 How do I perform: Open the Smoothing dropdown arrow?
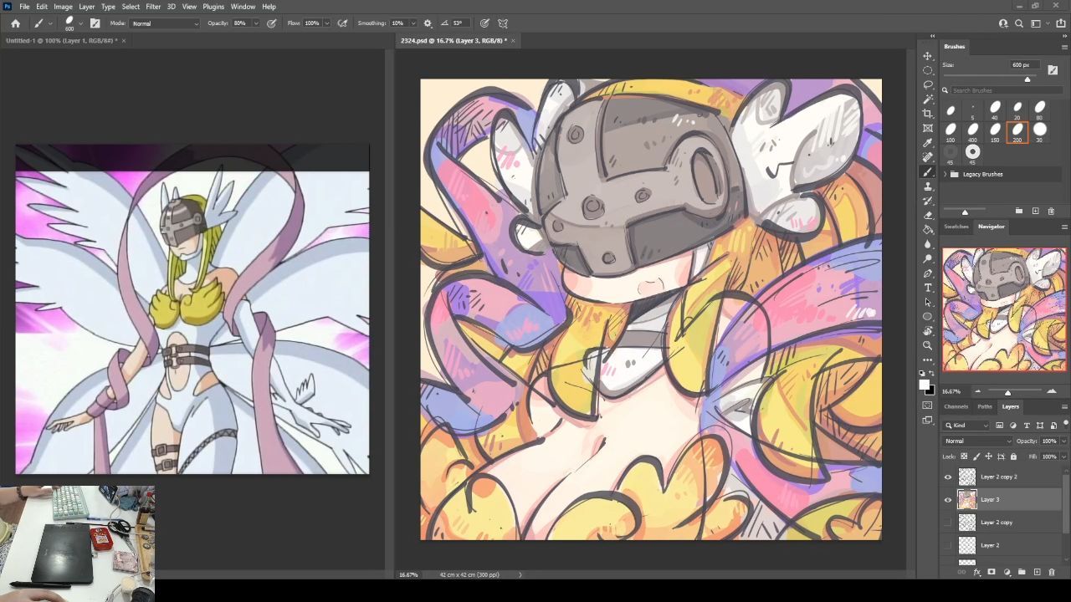pos(412,23)
